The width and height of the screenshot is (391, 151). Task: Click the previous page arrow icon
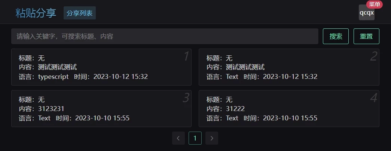[178, 138]
